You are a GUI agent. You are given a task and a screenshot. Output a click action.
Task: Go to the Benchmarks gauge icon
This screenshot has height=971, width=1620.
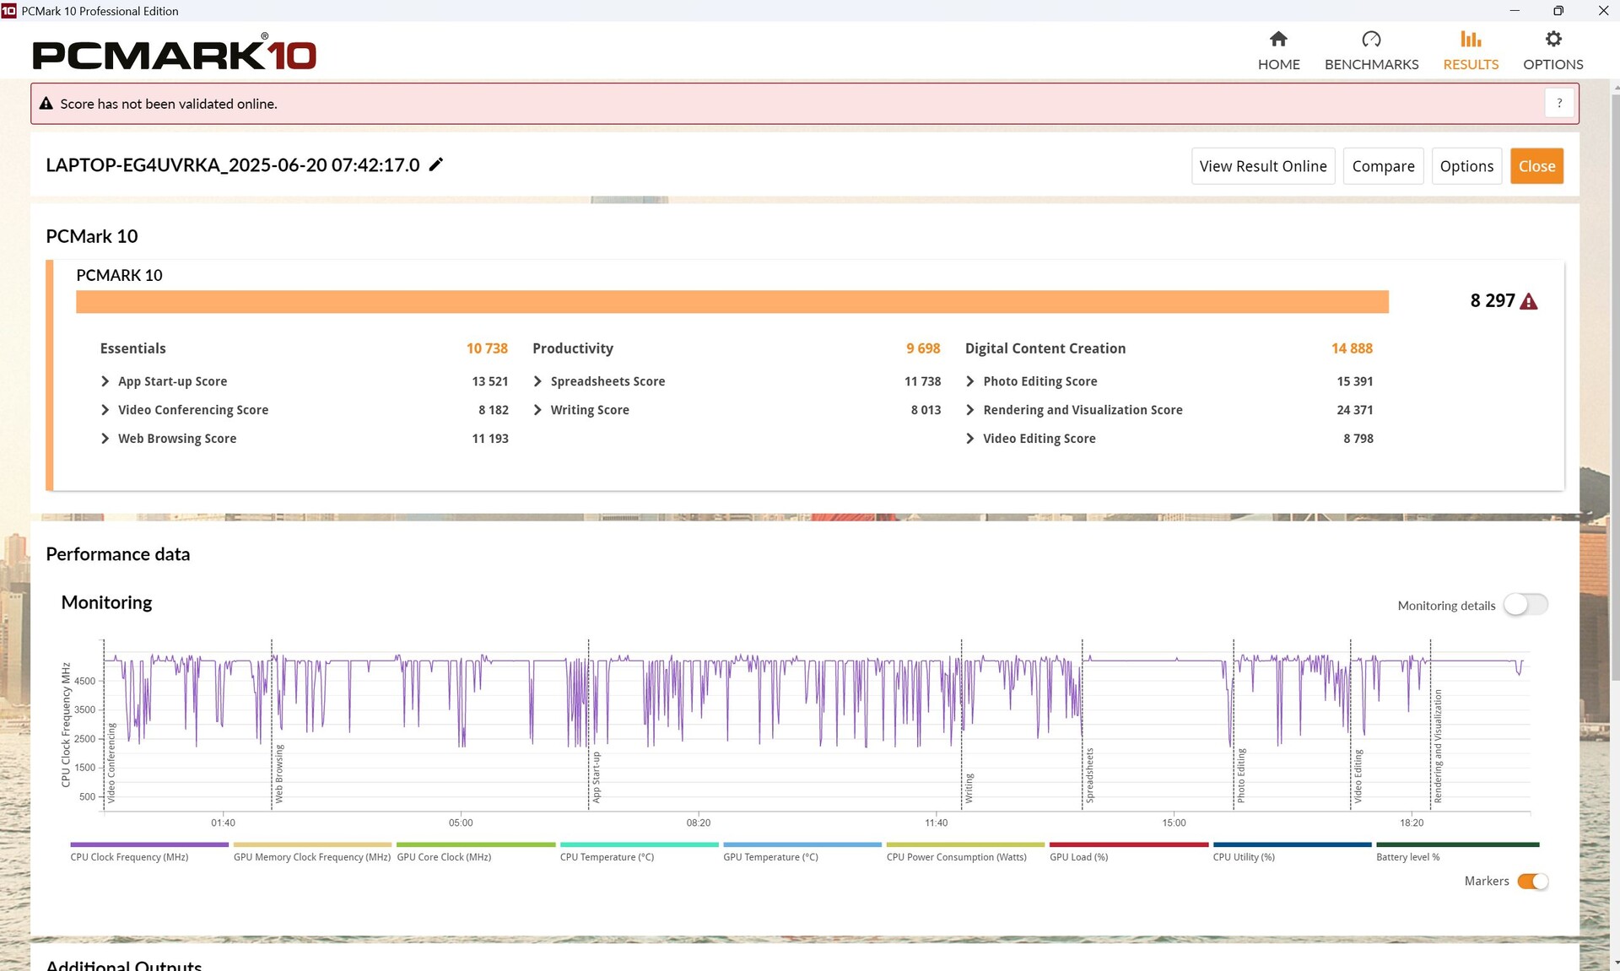point(1371,40)
